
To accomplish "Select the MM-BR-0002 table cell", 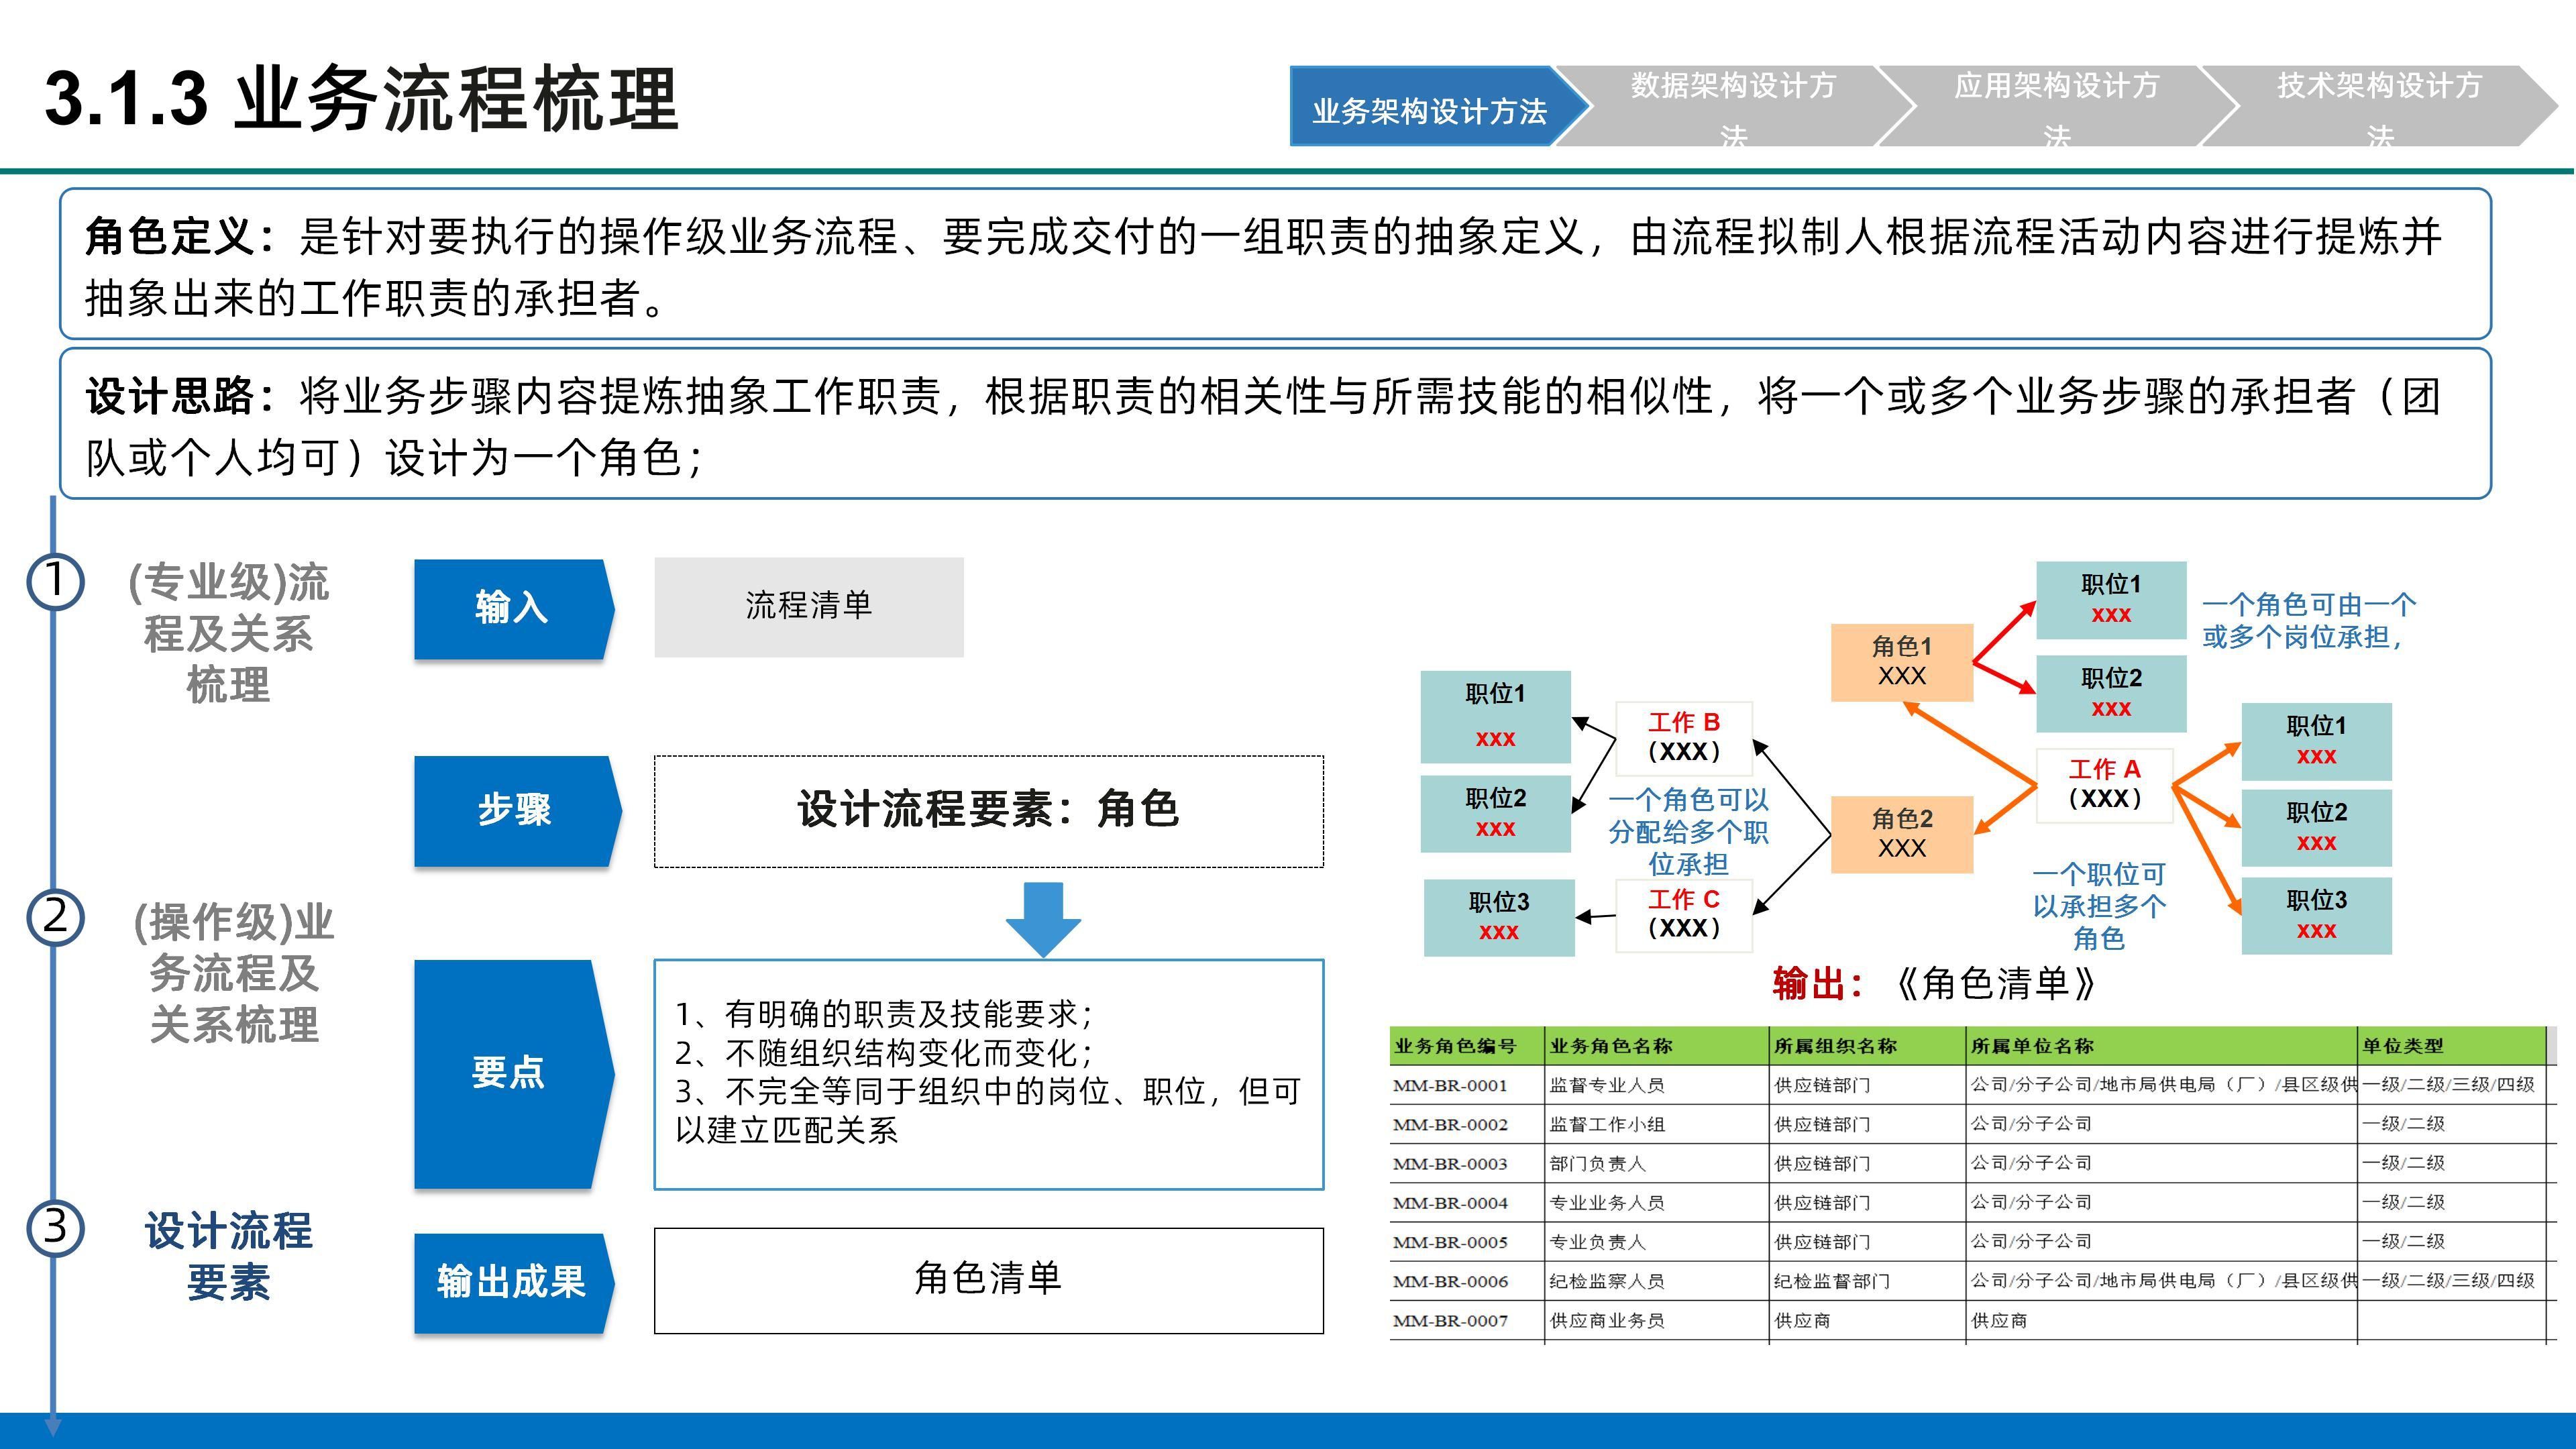I will click(x=1466, y=1124).
